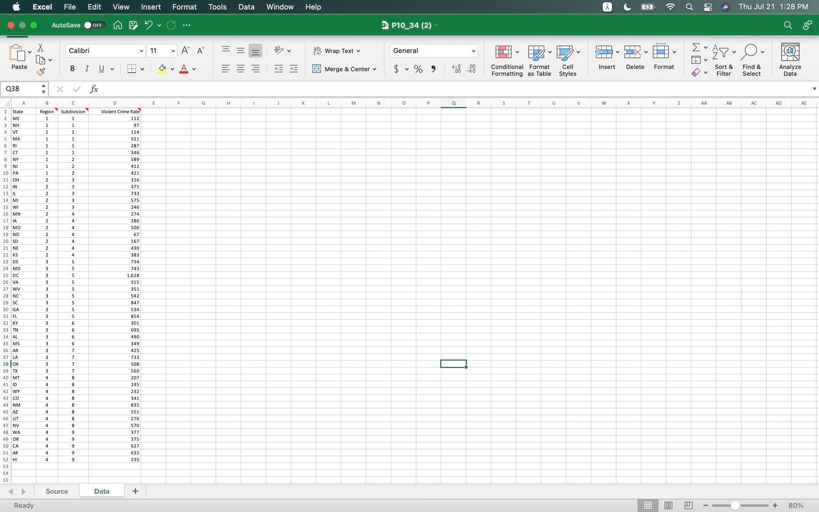The image size is (819, 512).
Task: Expand font color dropdown arrow
Action: (194, 69)
